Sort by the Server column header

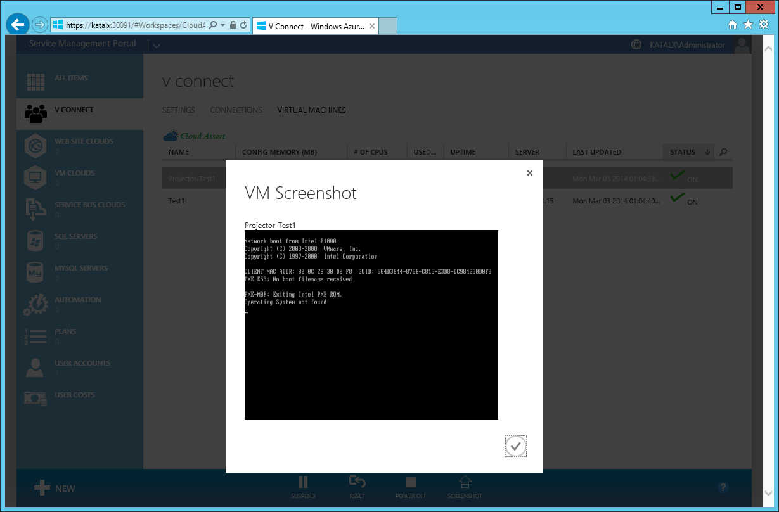click(537, 152)
